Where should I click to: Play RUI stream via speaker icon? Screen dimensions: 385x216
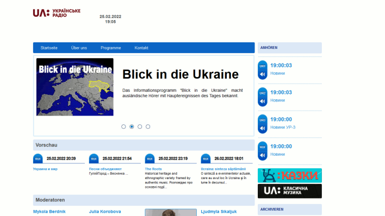[263, 155]
